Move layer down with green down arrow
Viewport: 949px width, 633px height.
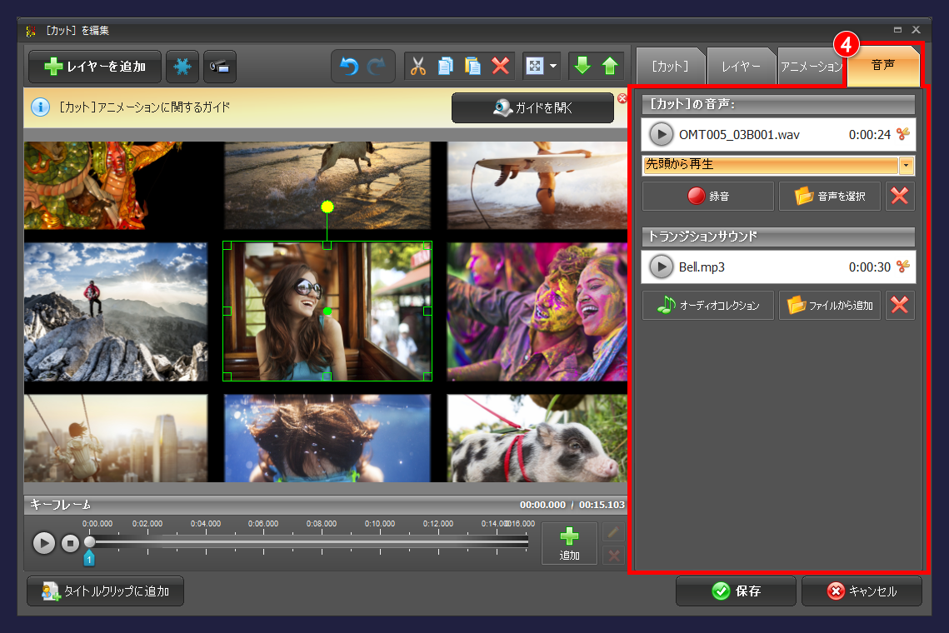pyautogui.click(x=582, y=67)
